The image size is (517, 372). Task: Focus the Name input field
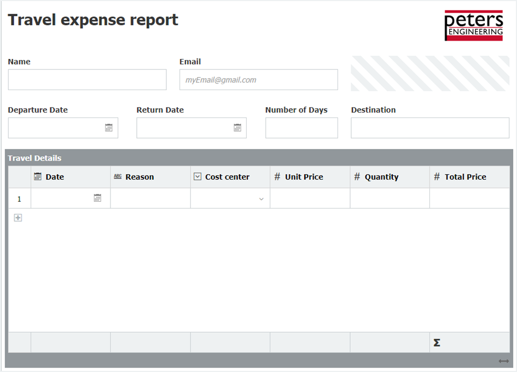88,80
